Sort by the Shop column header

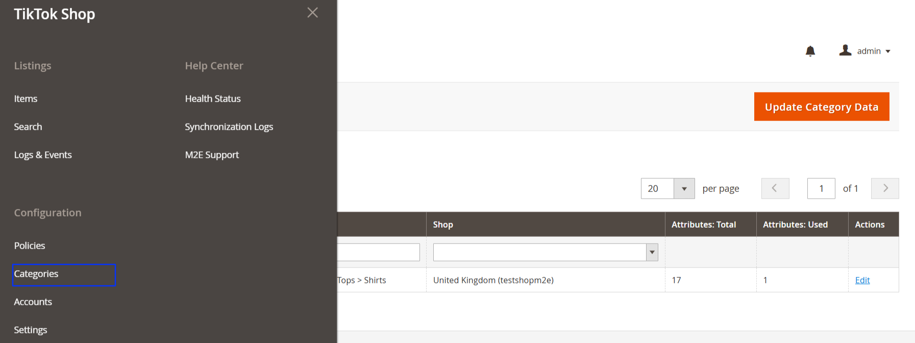click(x=546, y=224)
